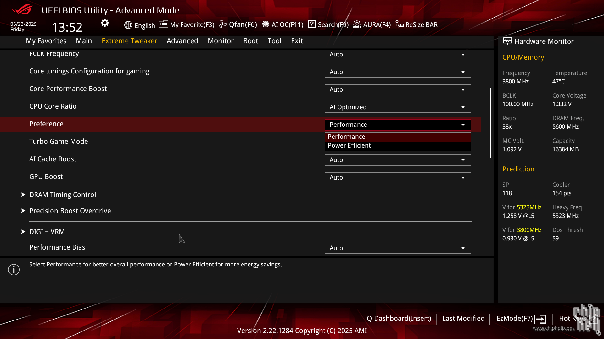
Task: Go to the Monitor tab
Action: (221, 41)
